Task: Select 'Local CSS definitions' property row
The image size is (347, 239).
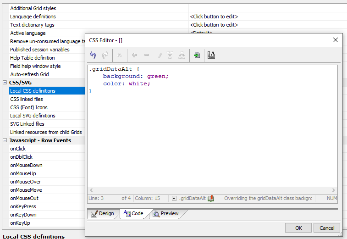Action: click(x=47, y=91)
